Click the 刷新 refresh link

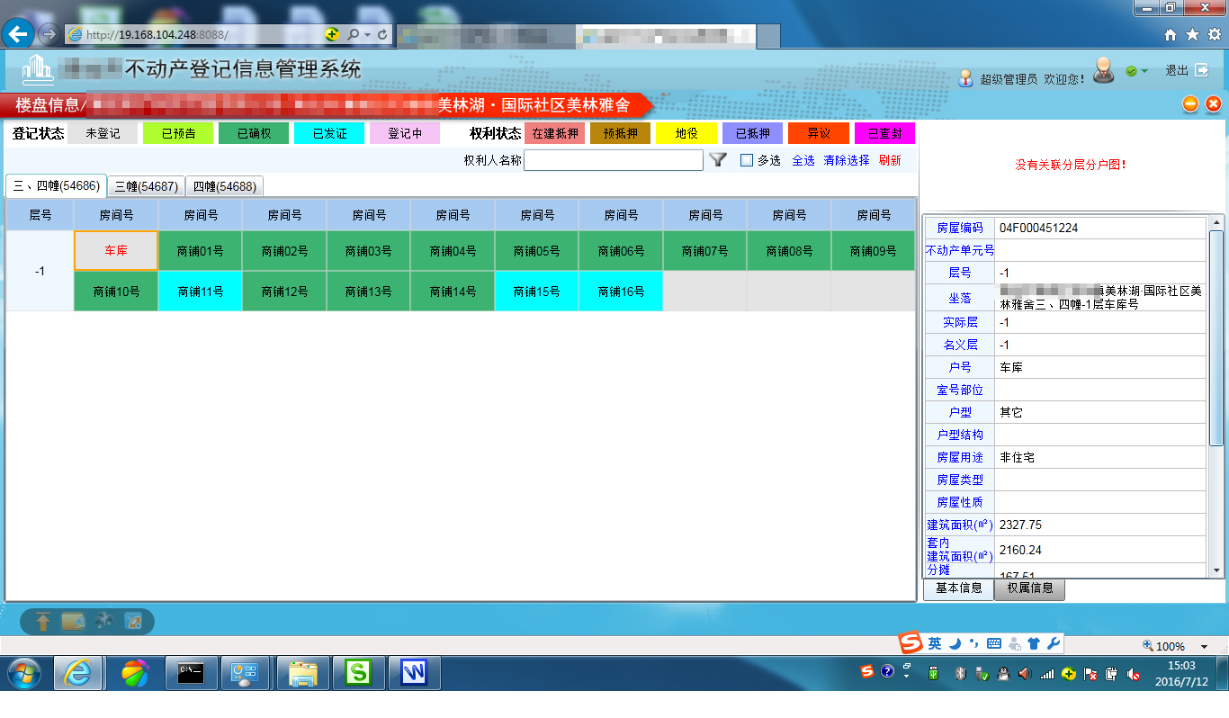(890, 160)
